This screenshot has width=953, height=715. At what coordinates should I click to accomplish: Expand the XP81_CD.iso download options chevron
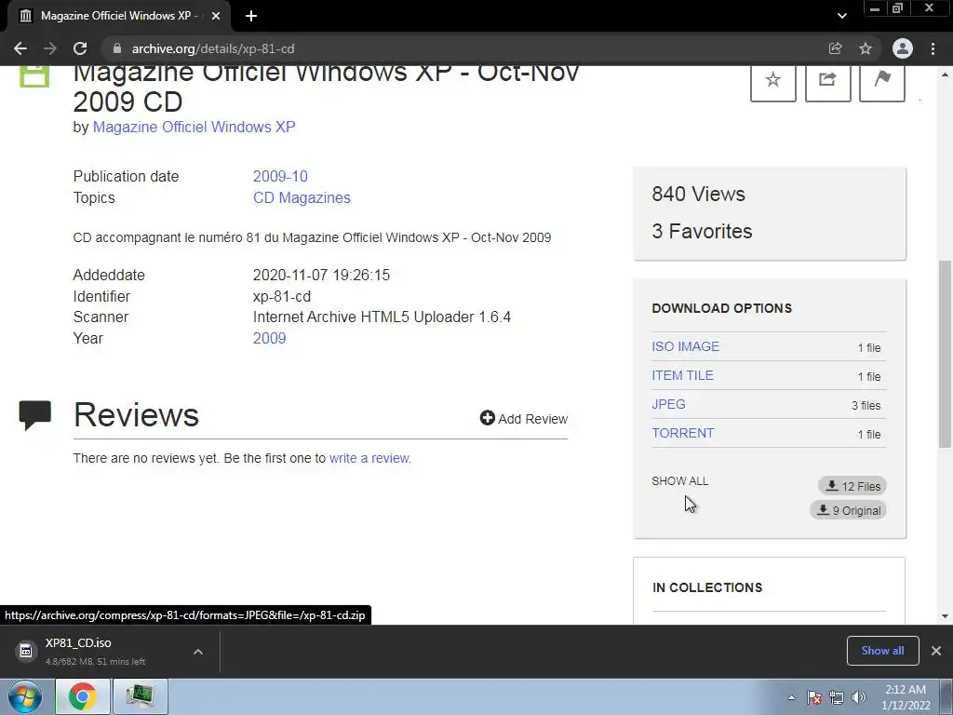coord(198,652)
